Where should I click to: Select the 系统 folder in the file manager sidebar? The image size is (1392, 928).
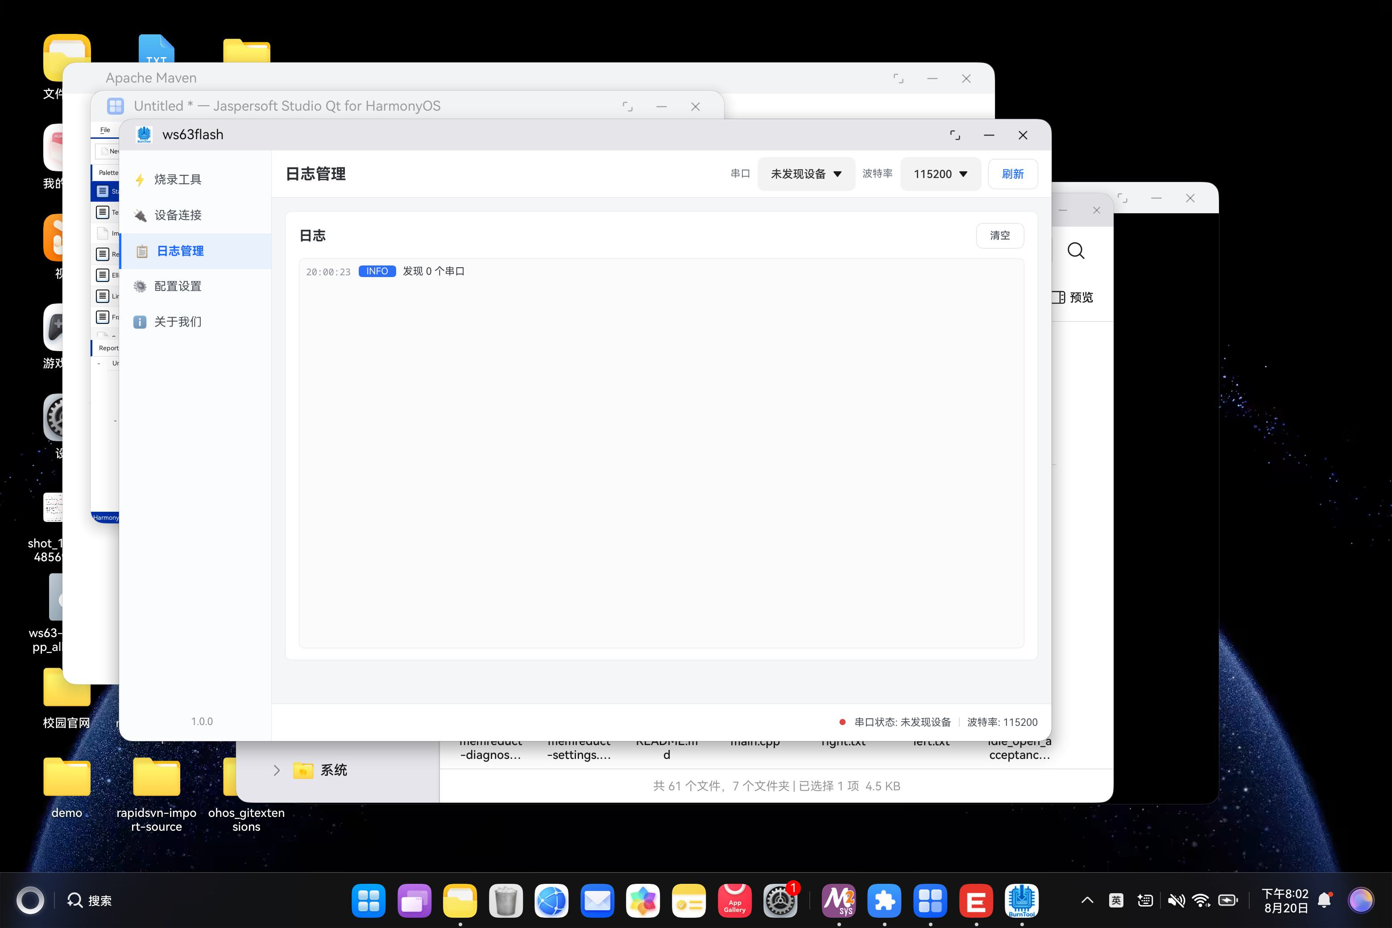click(x=320, y=771)
